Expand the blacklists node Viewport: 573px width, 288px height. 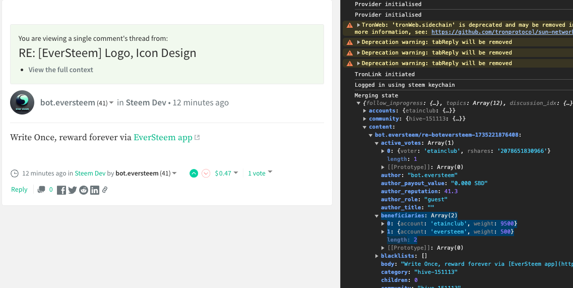coord(377,256)
